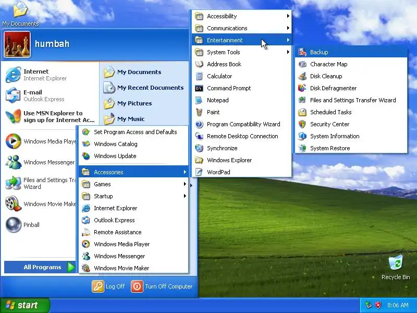This screenshot has width=417, height=313.
Task: Open Set Program Access and Defaults
Action: click(x=133, y=132)
